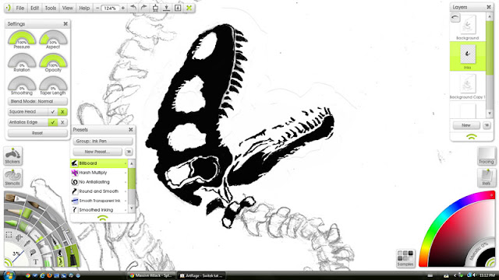Switch to Massive Attack Chrome taskbar window
The image size is (499, 280).
click(x=151, y=275)
